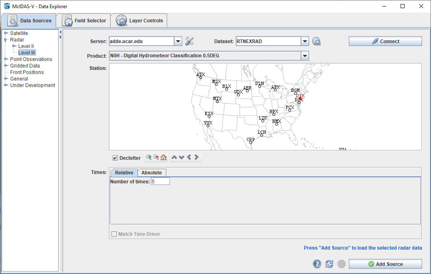Click the Dataset text field
This screenshot has height=274, width=431.
268,41
